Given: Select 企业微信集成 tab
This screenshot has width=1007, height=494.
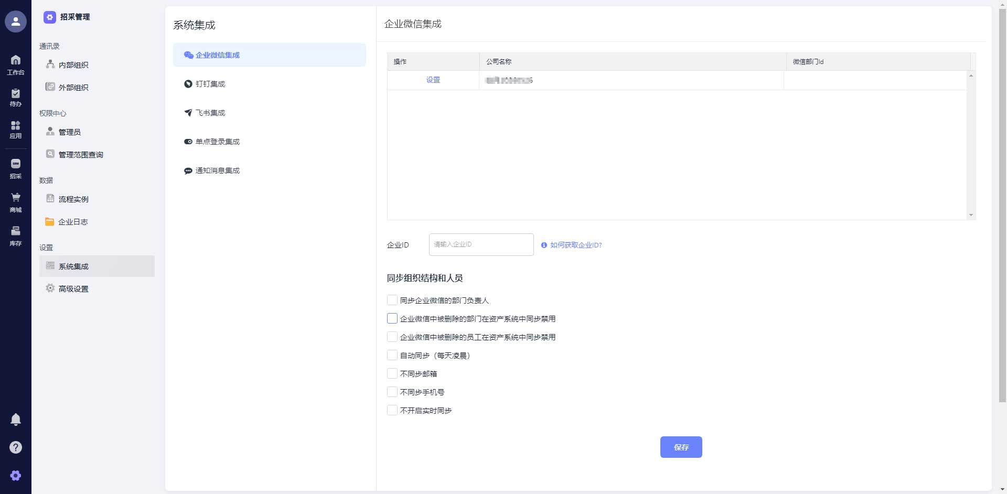Looking at the screenshot, I should point(270,55).
